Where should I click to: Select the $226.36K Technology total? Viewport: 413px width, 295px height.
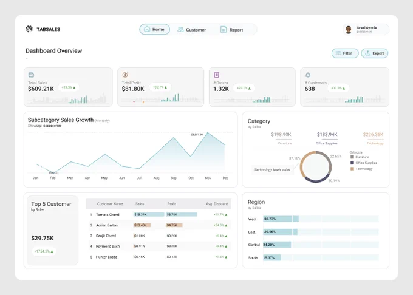point(373,135)
